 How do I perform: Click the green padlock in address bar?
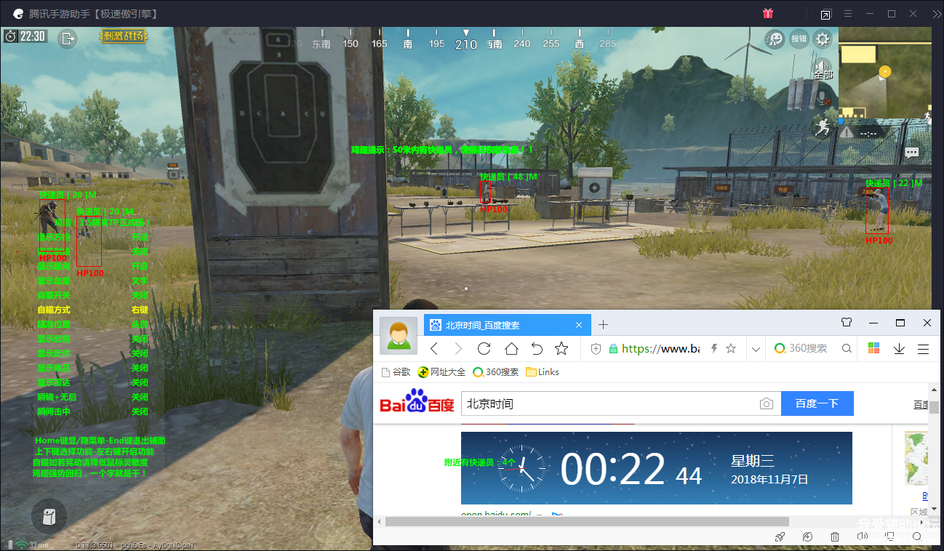(613, 349)
